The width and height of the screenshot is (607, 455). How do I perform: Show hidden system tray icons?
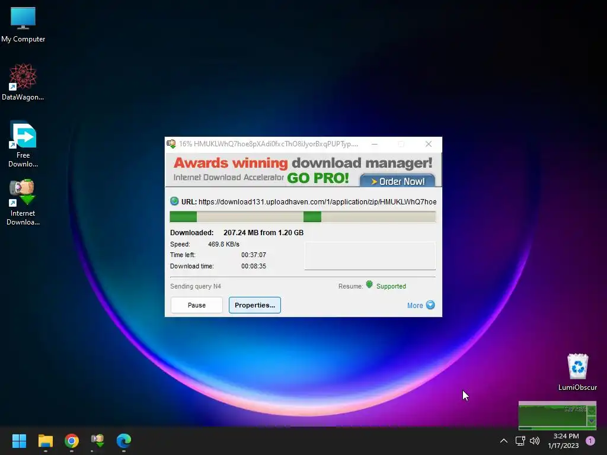click(504, 441)
